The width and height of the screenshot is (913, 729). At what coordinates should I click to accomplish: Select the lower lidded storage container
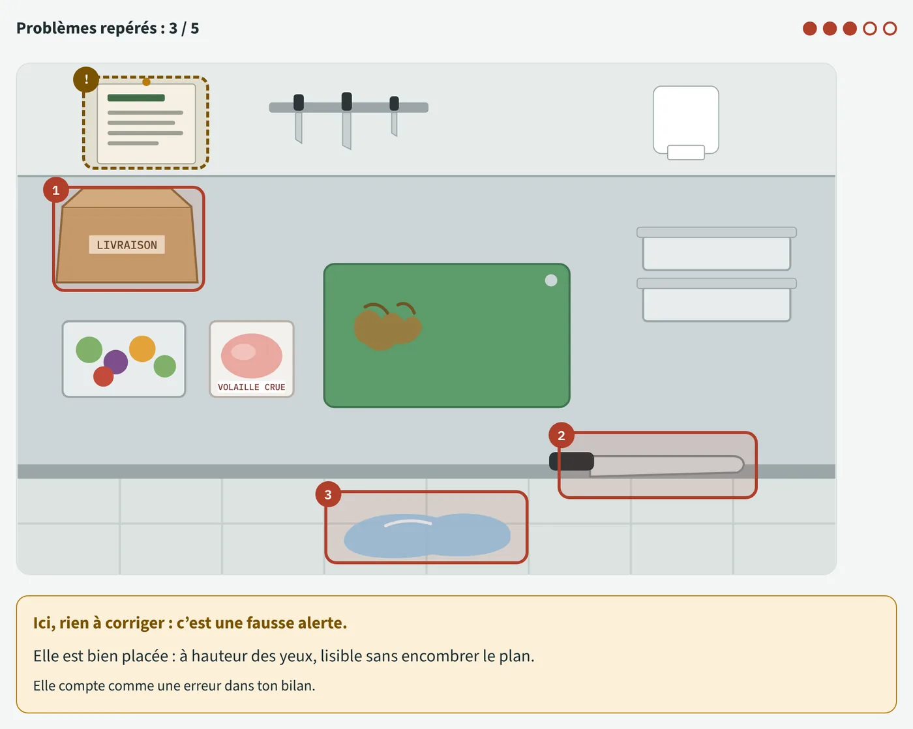[x=717, y=300]
